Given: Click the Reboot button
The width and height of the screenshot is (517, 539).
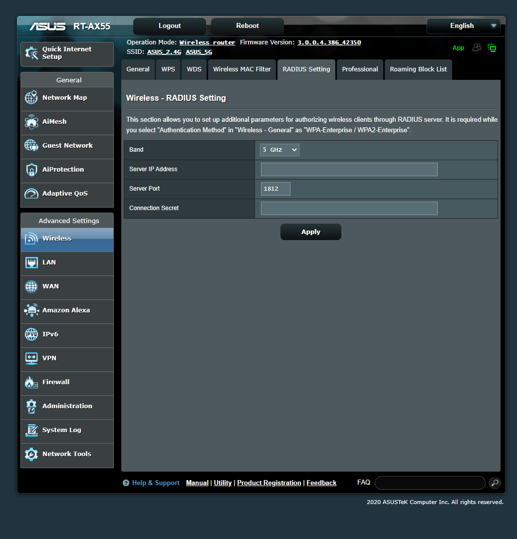Looking at the screenshot, I should coord(248,26).
